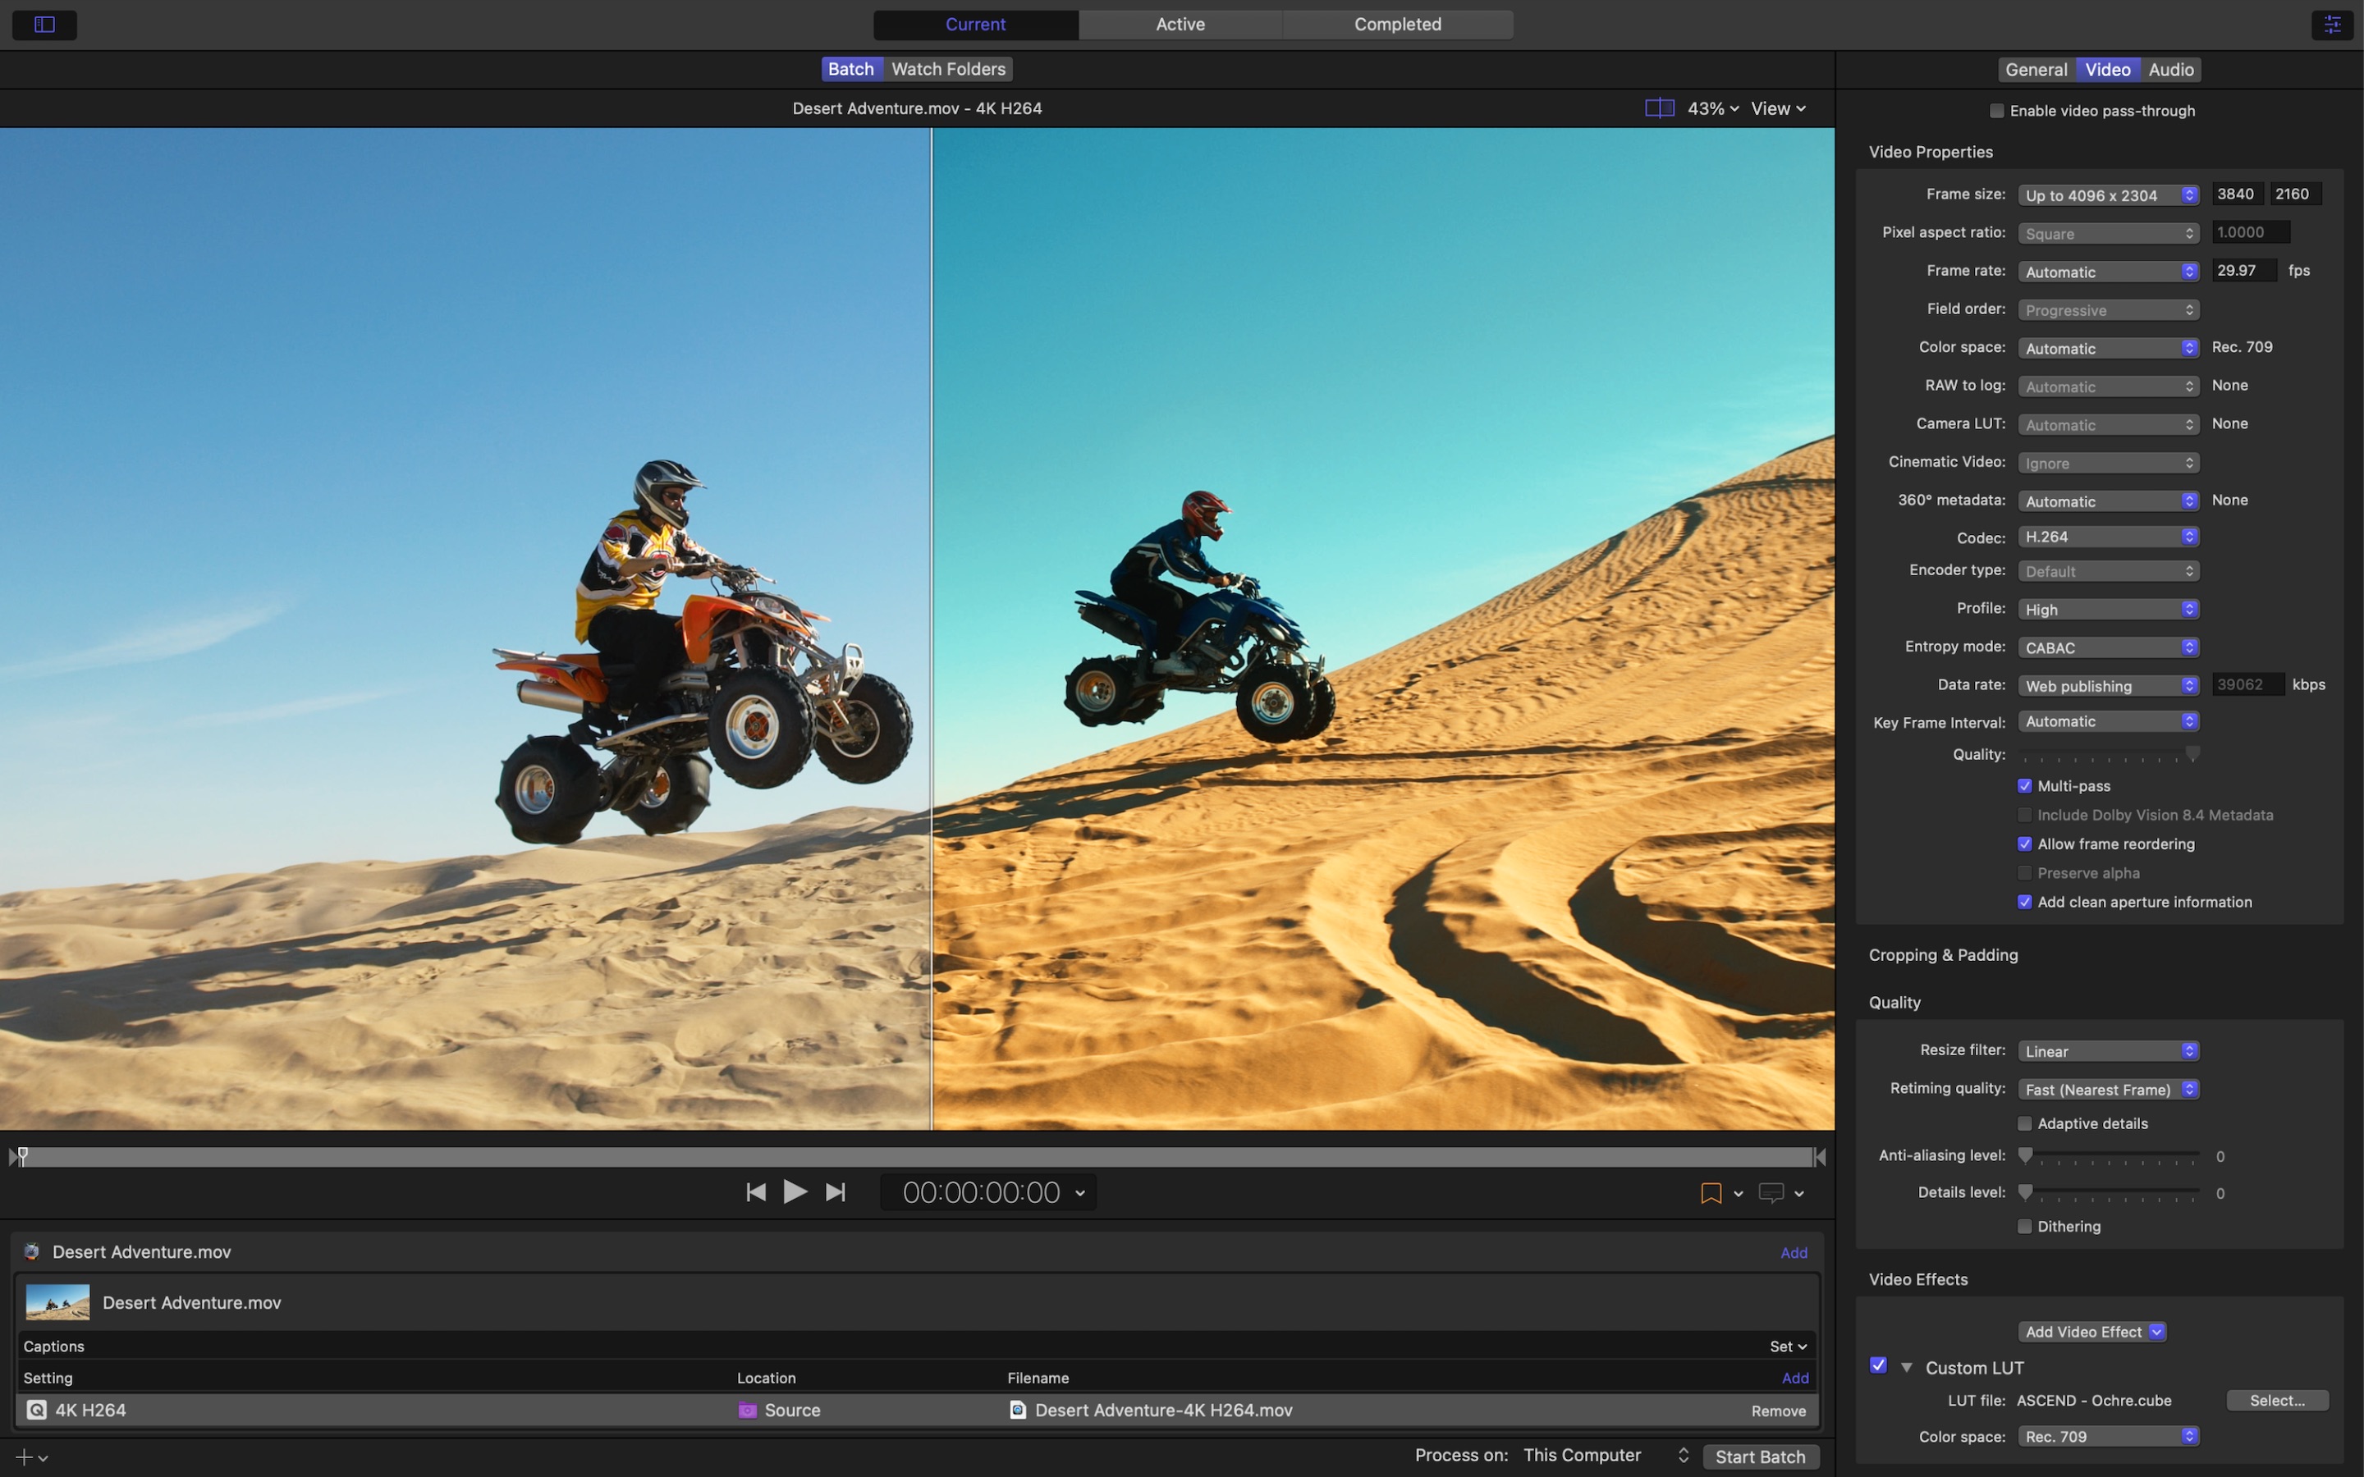
Task: Switch to Watch Folders tab
Action: 948,68
